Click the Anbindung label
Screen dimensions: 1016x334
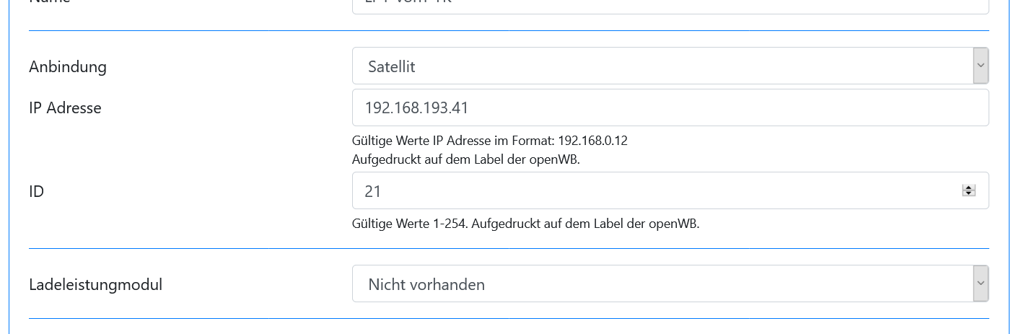click(x=68, y=67)
